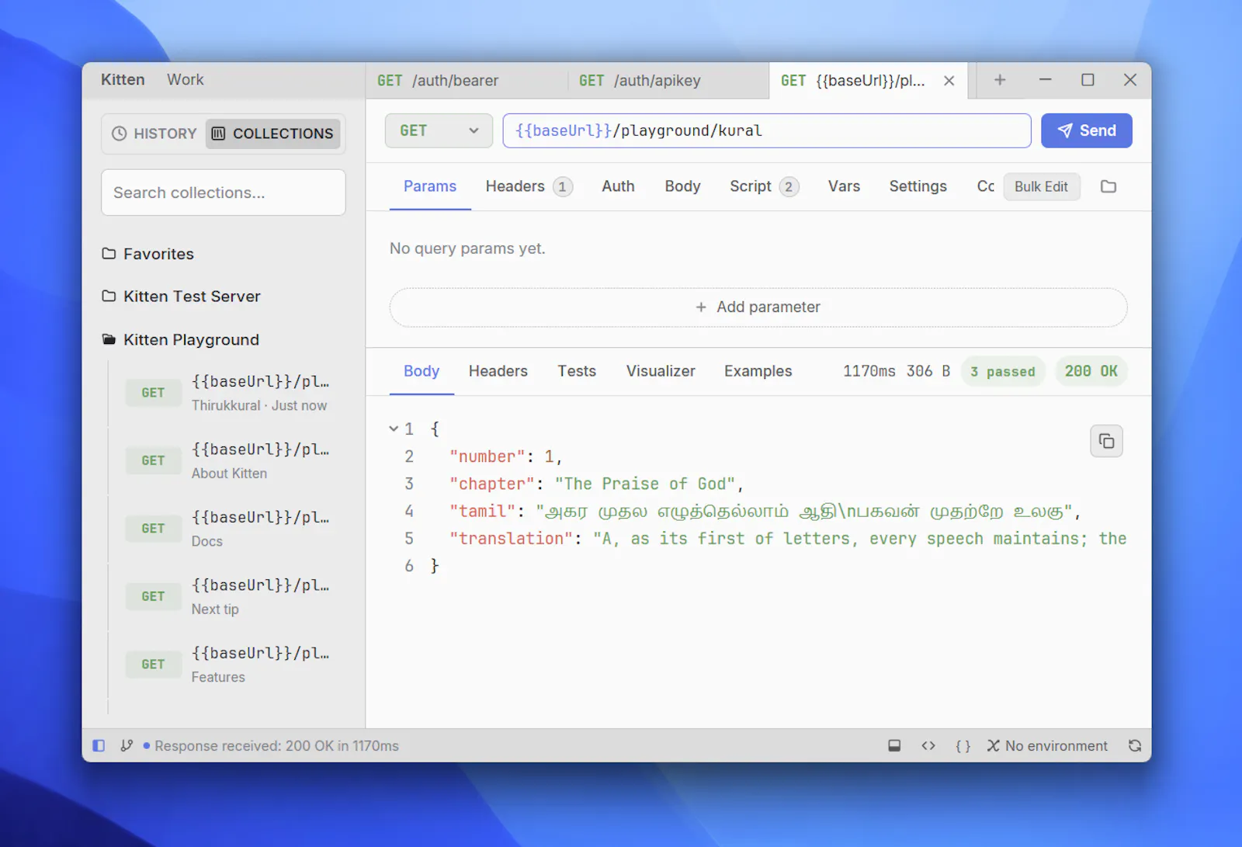Show the Tests results tab

tap(577, 371)
